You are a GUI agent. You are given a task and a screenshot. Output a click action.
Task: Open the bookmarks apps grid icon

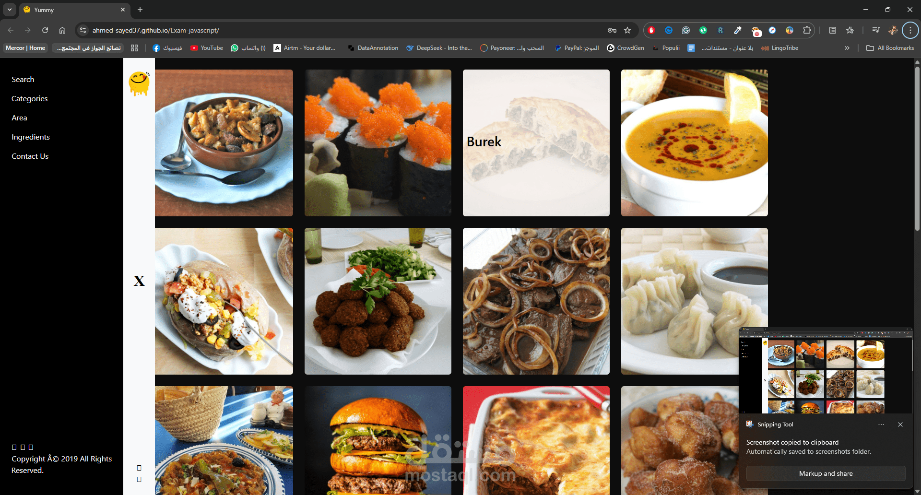(134, 48)
